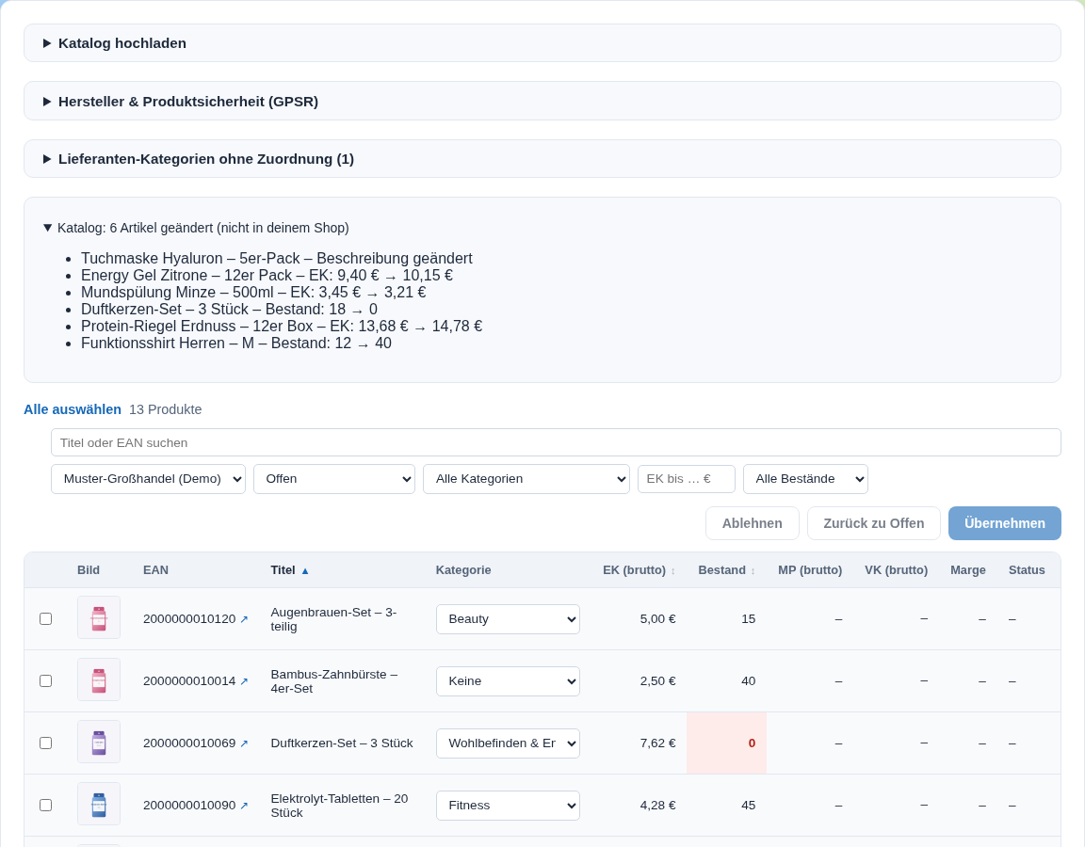1085x847 pixels.
Task: Click the Alle auswählen link
Action: point(73,409)
